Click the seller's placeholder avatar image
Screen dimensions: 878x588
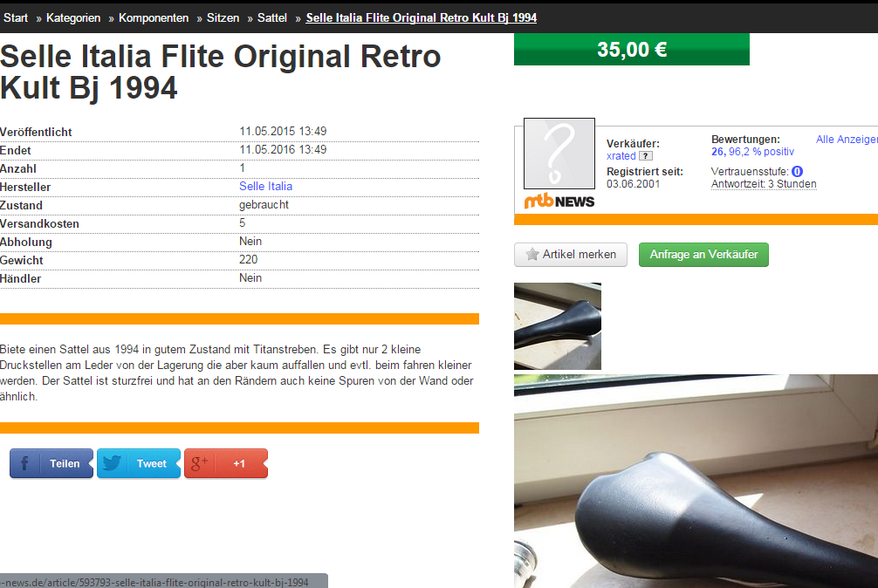[559, 154]
